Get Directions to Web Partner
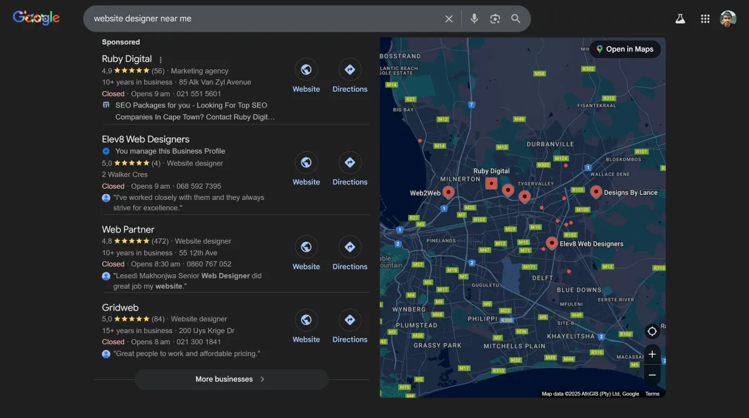749x418 pixels. 350,247
